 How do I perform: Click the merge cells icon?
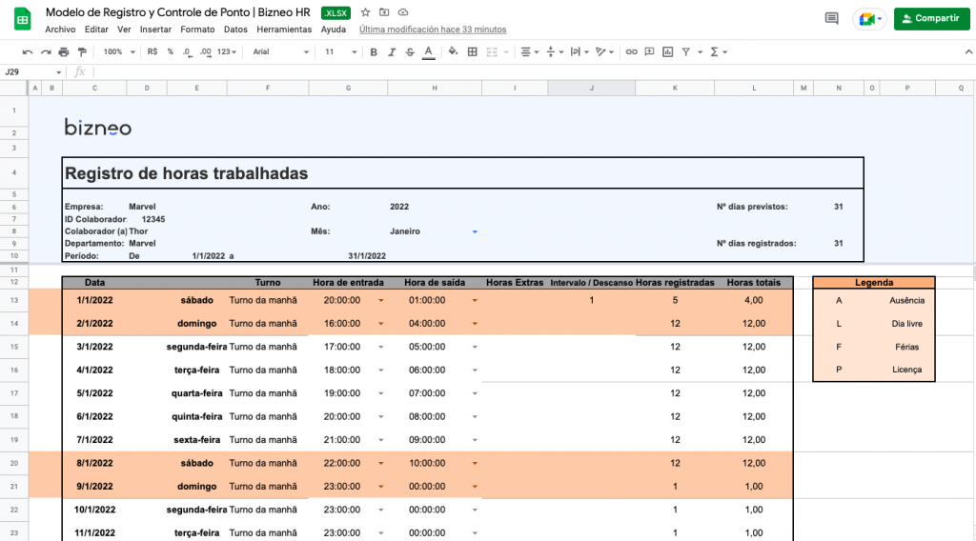point(492,52)
